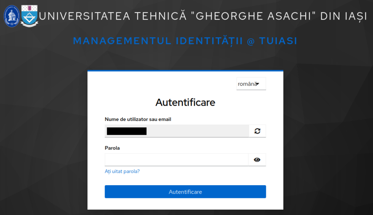The image size is (373, 215).
Task: Show the password with the eye icon
Action: 257,159
